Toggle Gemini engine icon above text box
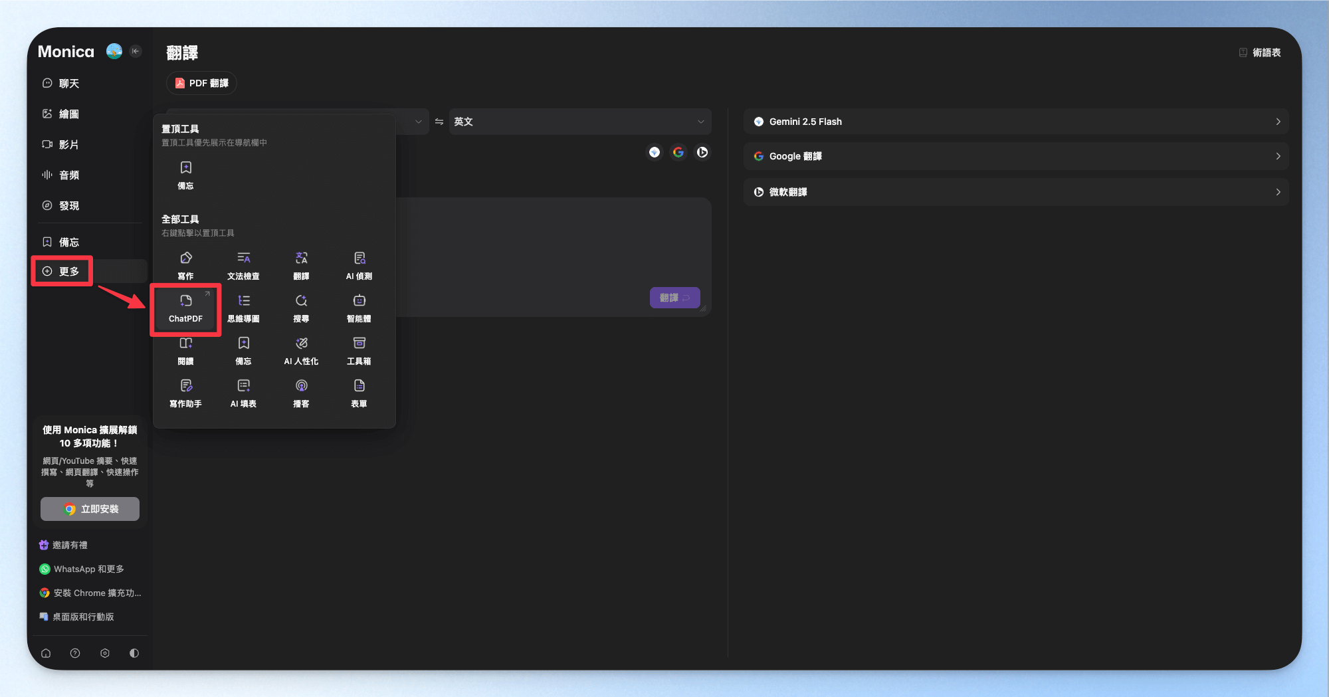This screenshot has height=697, width=1329. click(x=655, y=152)
